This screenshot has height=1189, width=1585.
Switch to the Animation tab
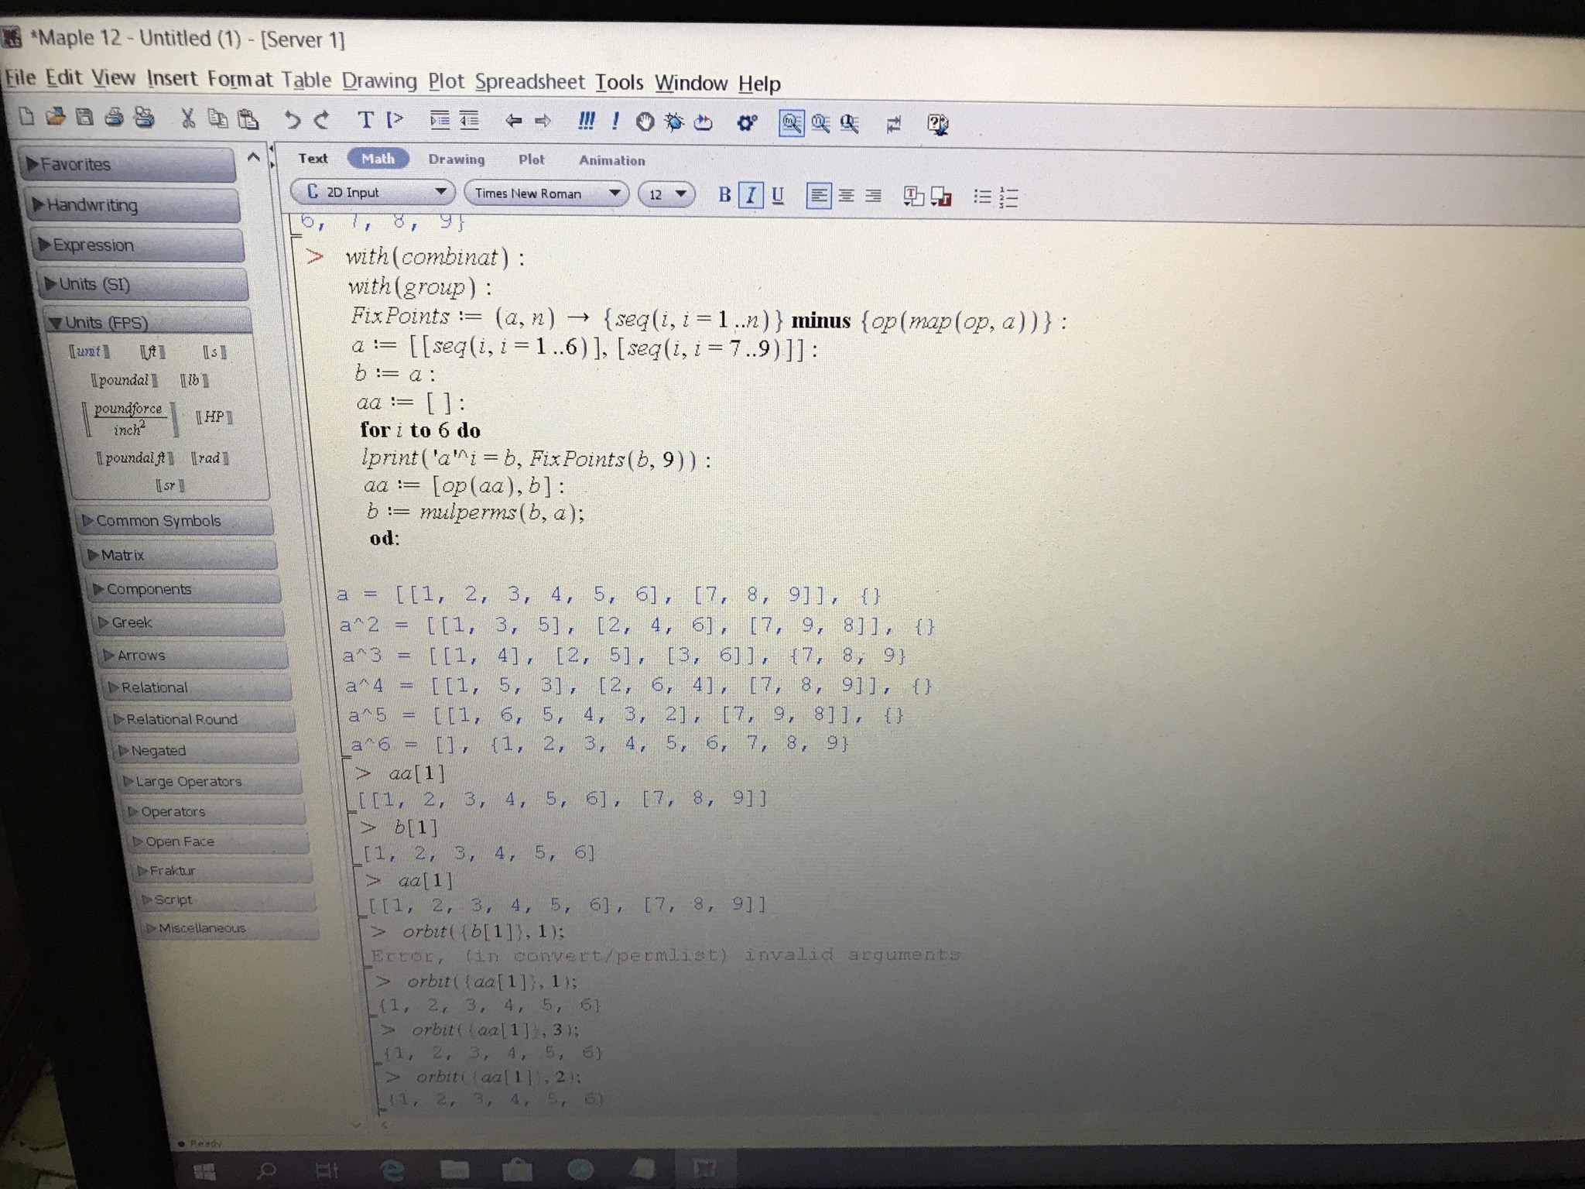coord(611,160)
